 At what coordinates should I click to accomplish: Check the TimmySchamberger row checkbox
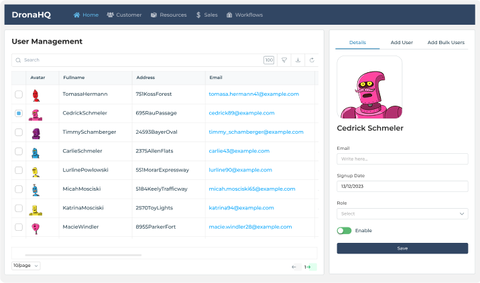point(19,132)
